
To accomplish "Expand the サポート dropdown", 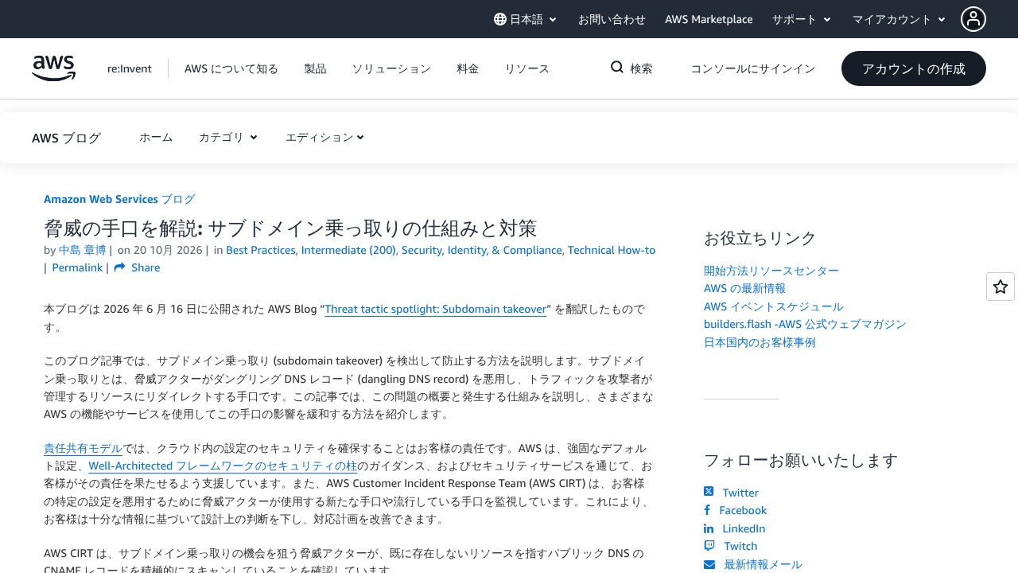I will (802, 19).
